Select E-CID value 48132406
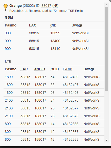Image resolution: width=111 pixels, height=148 pixels. click(71, 77)
